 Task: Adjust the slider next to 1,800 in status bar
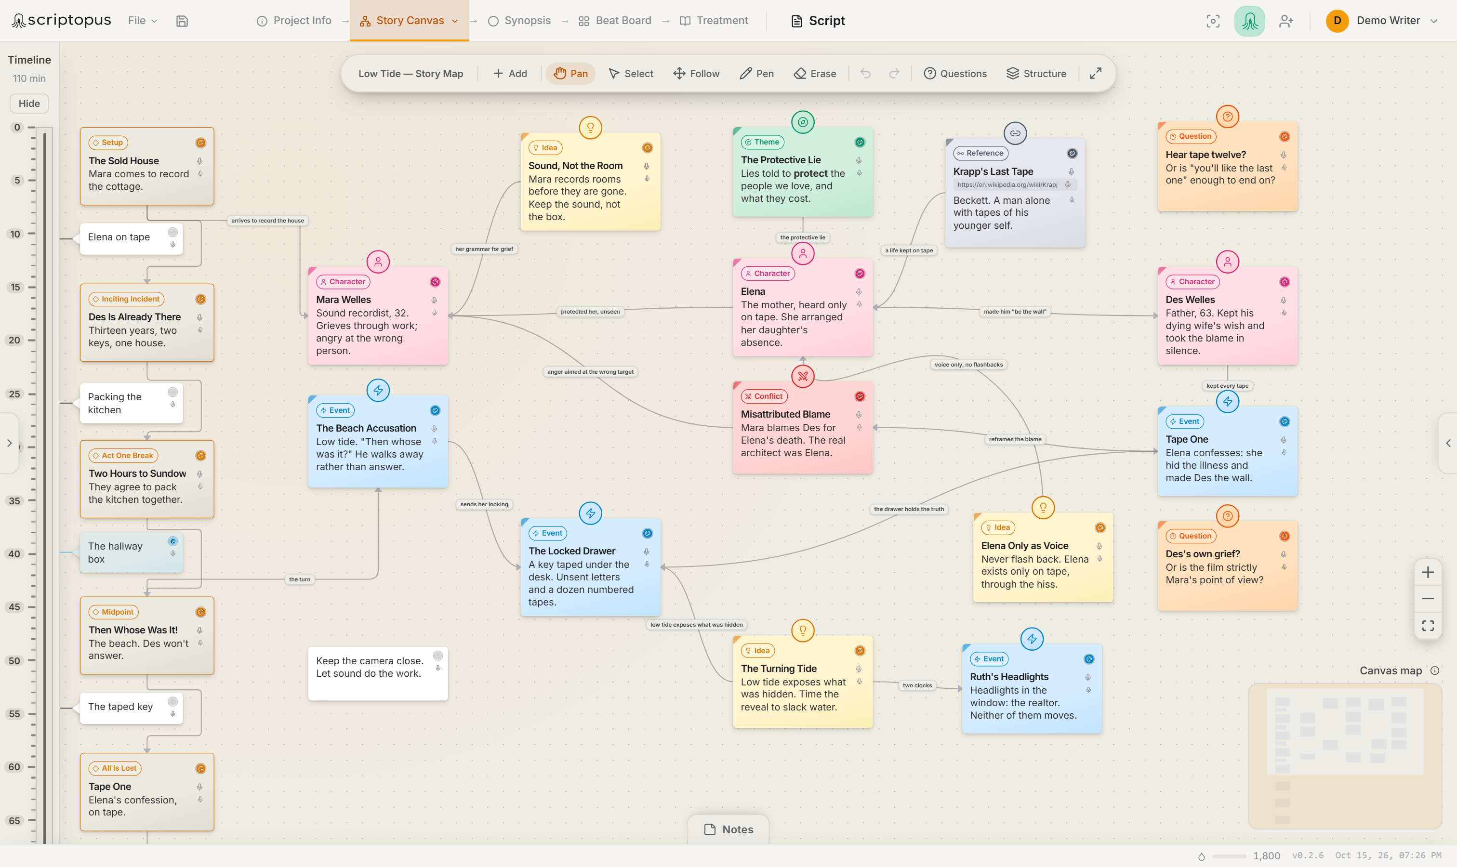[x=1229, y=856]
